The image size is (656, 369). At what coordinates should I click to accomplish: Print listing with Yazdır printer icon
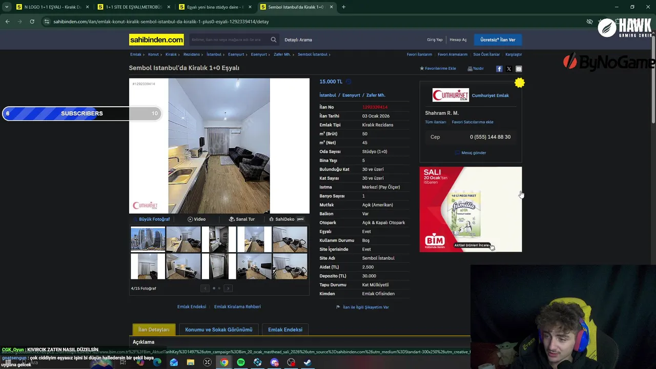(476, 69)
